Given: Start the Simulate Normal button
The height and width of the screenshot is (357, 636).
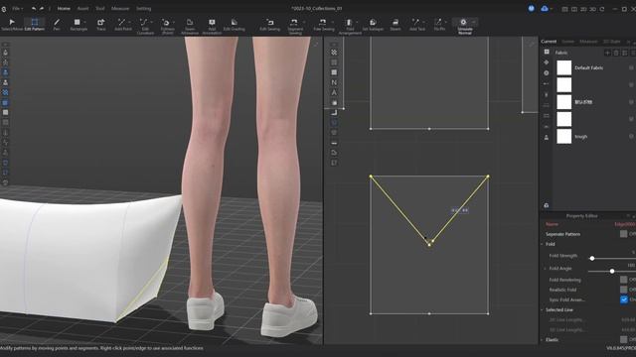Looking at the screenshot, I should (464, 27).
